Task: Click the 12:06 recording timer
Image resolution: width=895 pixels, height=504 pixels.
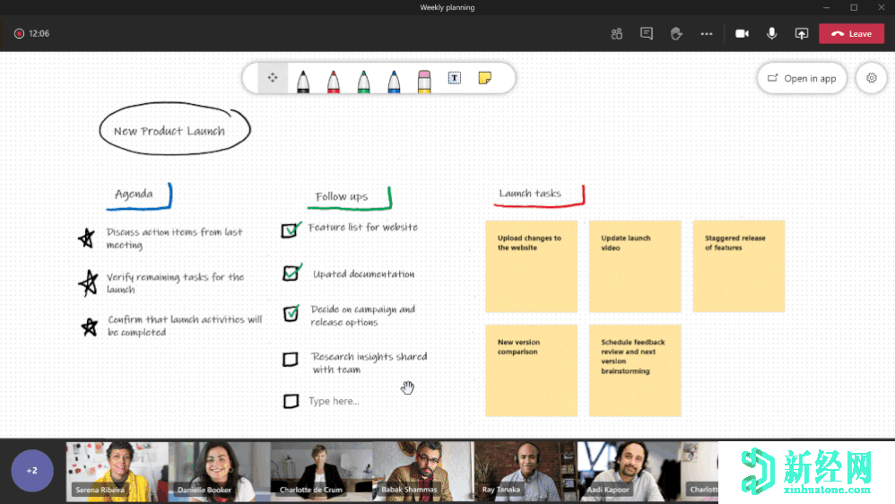Action: [39, 34]
